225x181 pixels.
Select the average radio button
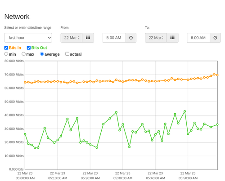42,54
